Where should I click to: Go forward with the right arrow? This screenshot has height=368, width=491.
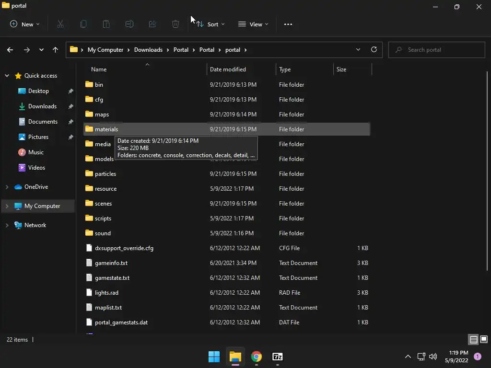pos(27,50)
